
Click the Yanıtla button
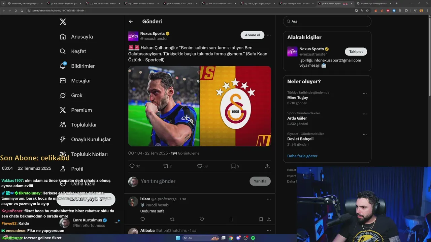260,181
